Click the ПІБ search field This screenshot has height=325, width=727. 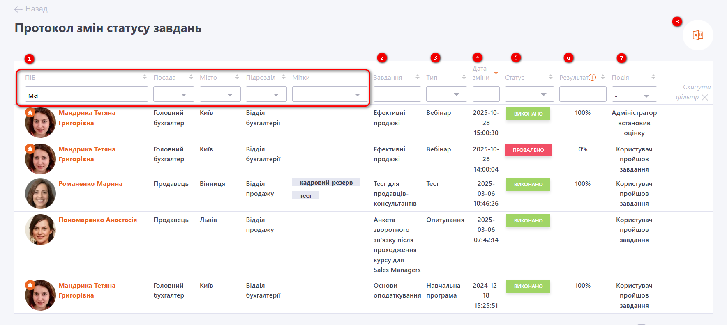86,94
